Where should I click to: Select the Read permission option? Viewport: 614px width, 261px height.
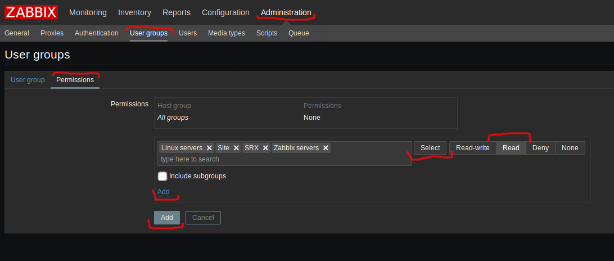(x=511, y=148)
